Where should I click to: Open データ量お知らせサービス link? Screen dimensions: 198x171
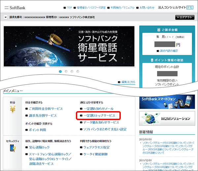point(101,122)
